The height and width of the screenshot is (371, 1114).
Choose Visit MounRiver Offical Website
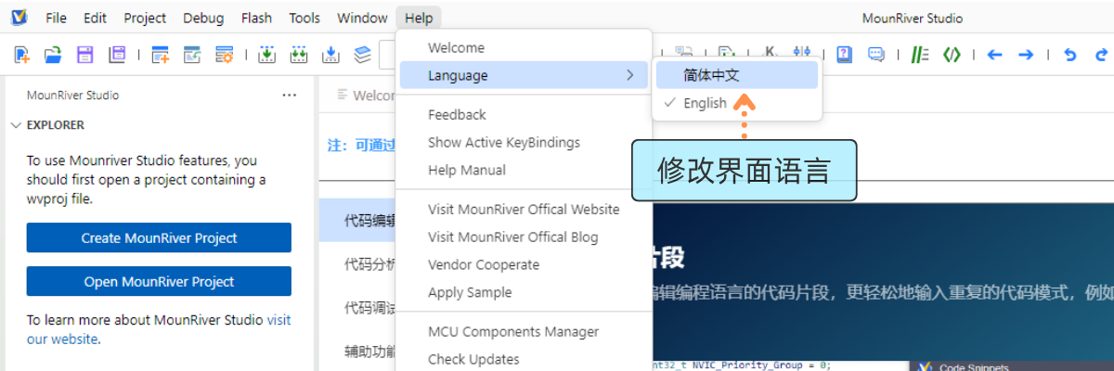coord(524,209)
